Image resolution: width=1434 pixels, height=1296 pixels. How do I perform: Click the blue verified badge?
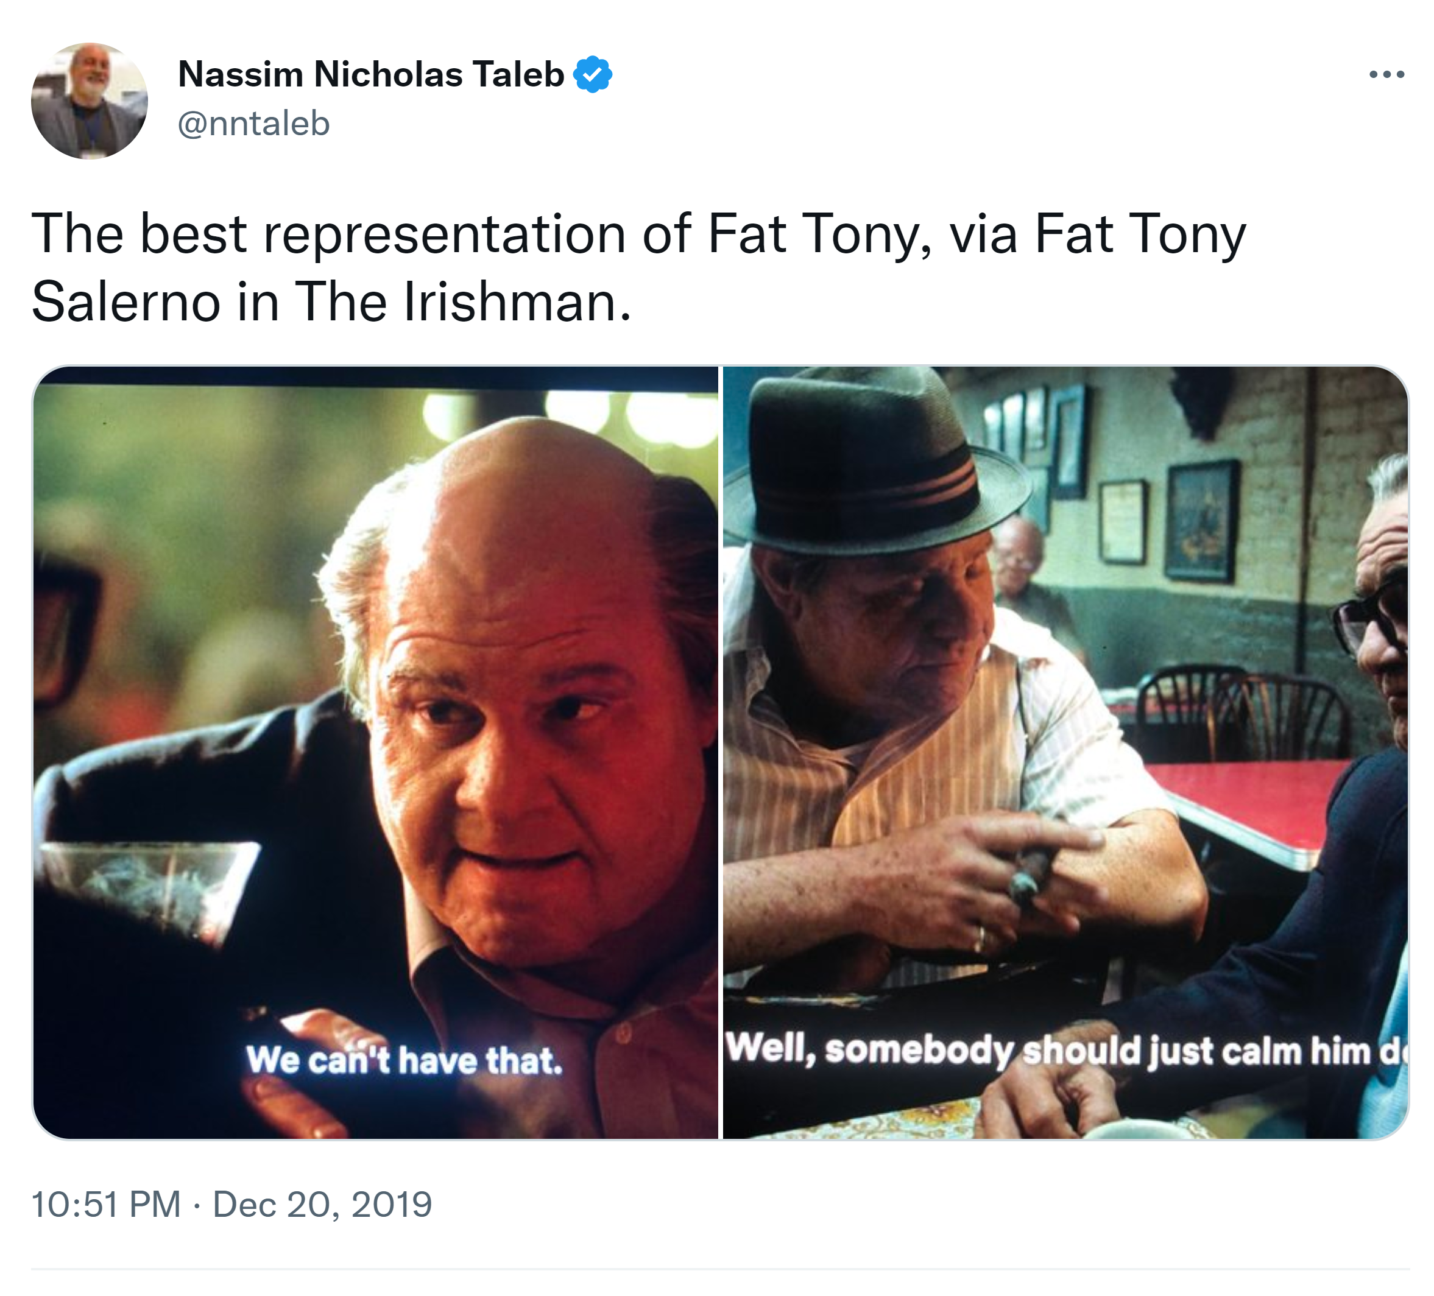(x=593, y=74)
